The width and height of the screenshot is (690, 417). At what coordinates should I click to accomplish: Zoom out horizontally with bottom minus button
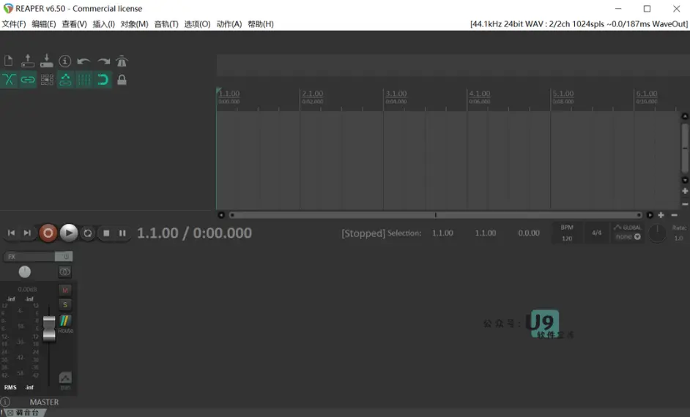[x=674, y=215]
